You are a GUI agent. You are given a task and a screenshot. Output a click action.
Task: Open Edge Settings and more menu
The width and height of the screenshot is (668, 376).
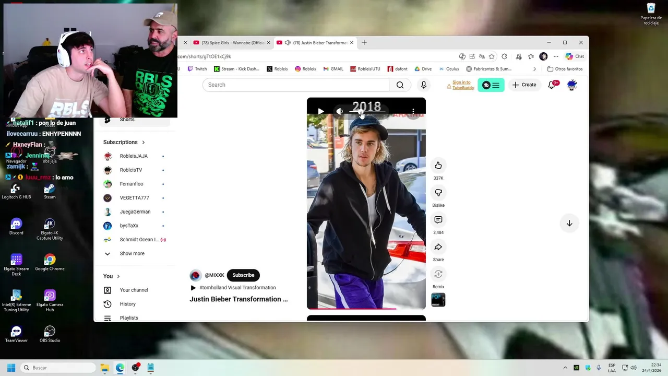[x=556, y=56]
